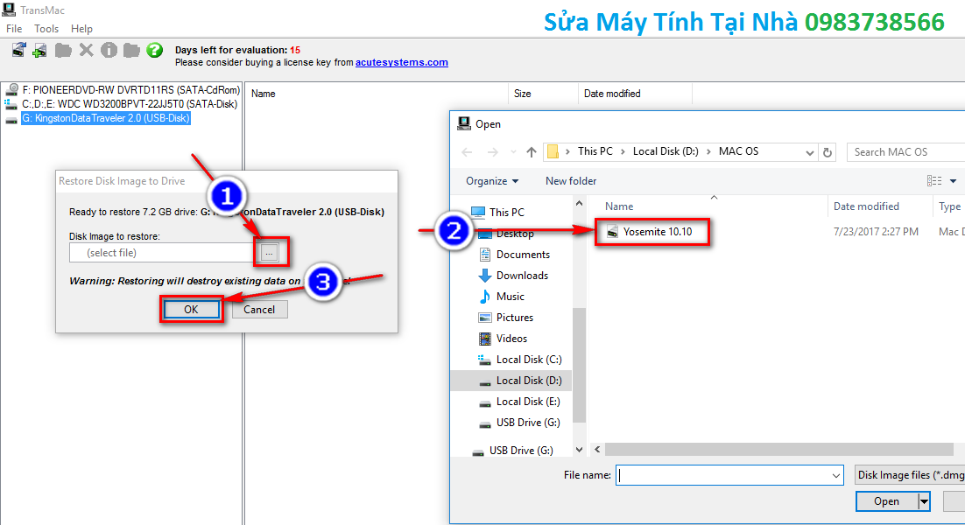This screenshot has width=965, height=525.
Task: Expand the File name dropdown arrow
Action: 835,475
